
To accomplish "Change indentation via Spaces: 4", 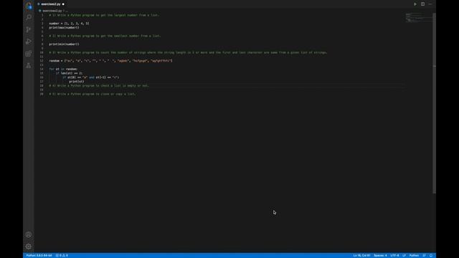I will [x=380, y=255].
